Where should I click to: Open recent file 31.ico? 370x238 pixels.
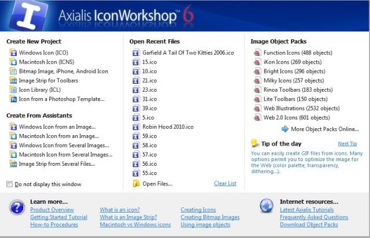(x=149, y=99)
